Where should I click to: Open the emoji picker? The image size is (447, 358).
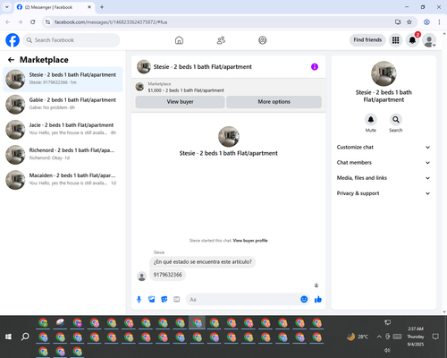point(304,299)
